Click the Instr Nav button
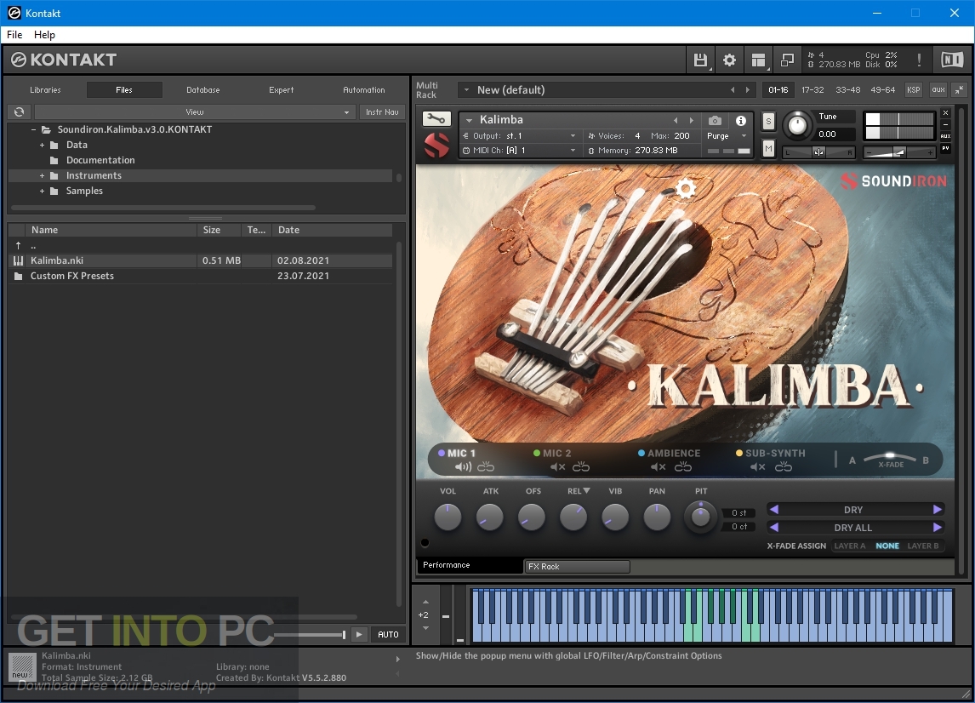Image resolution: width=975 pixels, height=703 pixels. pyautogui.click(x=382, y=112)
